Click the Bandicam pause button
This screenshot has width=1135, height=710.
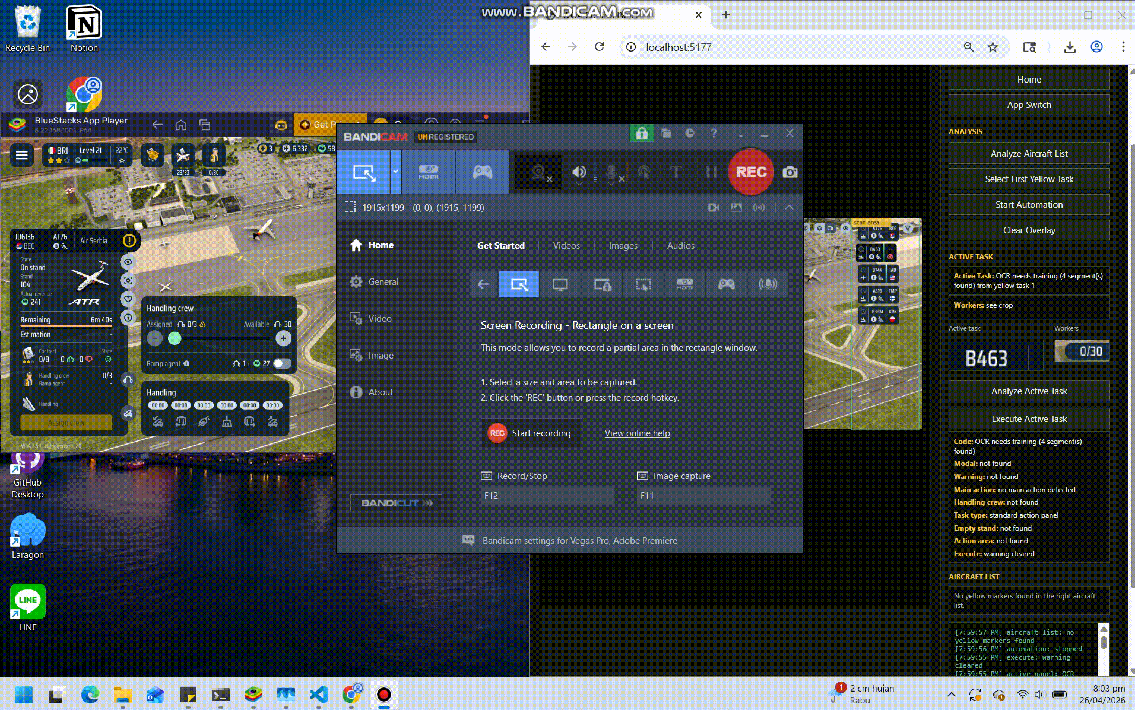711,172
